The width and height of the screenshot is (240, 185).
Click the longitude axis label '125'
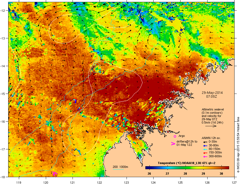click(x=180, y=182)
